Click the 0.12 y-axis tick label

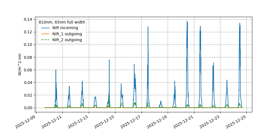pos(29,32)
